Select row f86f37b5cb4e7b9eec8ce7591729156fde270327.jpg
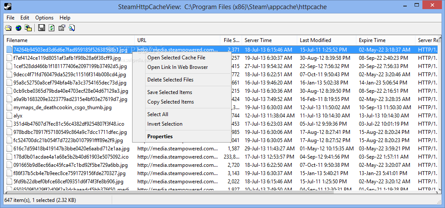445x208 pixels. [220, 173]
